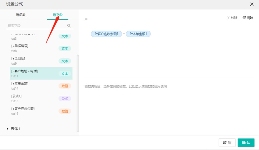Click the 文本 tag on txt8 row

coord(65,49)
